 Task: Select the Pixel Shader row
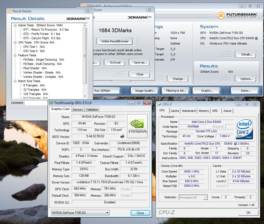[x=35, y=68]
